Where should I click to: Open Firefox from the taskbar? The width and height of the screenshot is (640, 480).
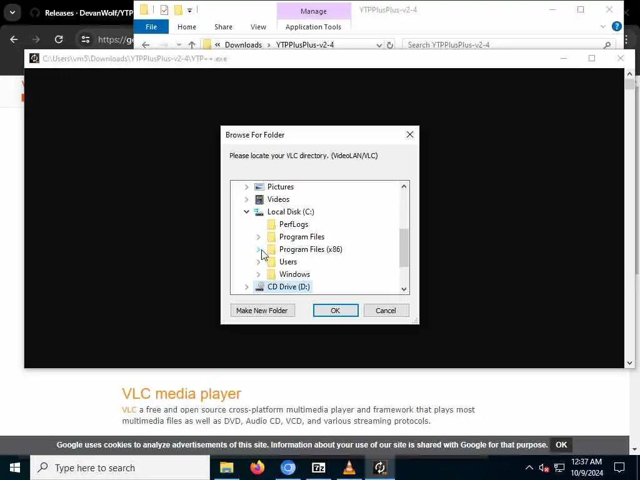point(257,467)
